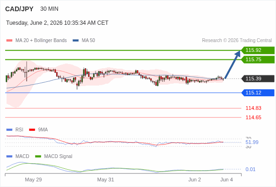
Task: Click the CAD/JPY pair title
Action: pyautogui.click(x=19, y=9)
